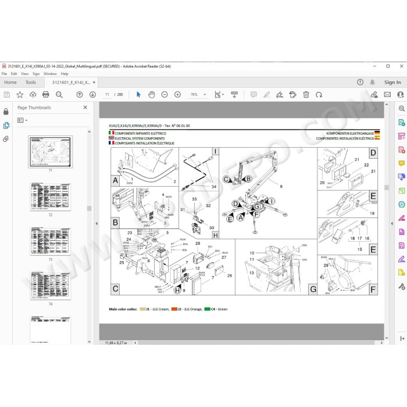The height and width of the screenshot is (407, 407).
Task: Click the scrolling mode toolbar icon
Action: coord(234,94)
